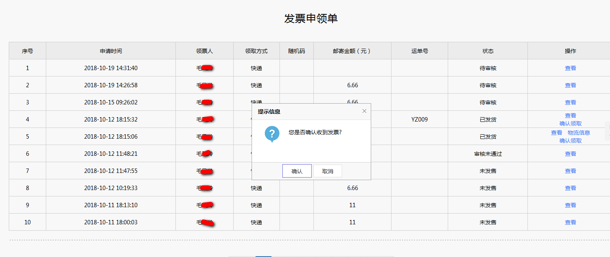The image size is (610, 257).
Task: Click 快递 method in row 9
Action: (x=256, y=205)
